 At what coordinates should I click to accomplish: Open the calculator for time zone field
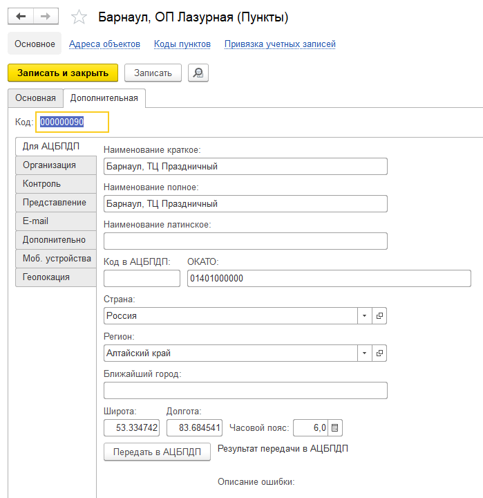(x=334, y=428)
